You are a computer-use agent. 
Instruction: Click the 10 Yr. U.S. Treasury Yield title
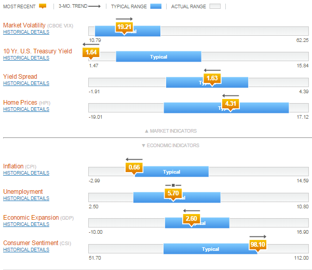pos(37,51)
